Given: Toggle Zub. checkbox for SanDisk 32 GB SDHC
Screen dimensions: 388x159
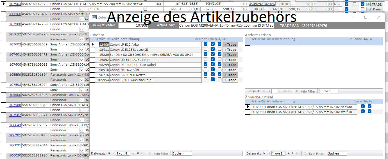Looking at the screenshot, I should click(213, 54).
